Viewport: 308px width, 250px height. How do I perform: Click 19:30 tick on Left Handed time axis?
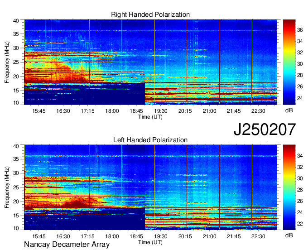161,236
